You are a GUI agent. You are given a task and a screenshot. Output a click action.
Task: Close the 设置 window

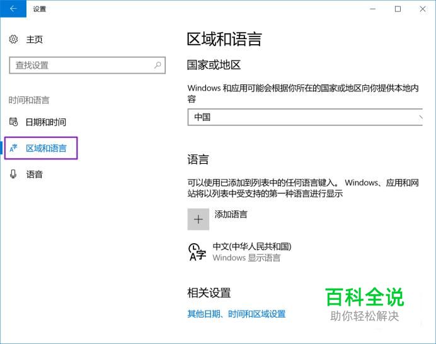point(423,9)
